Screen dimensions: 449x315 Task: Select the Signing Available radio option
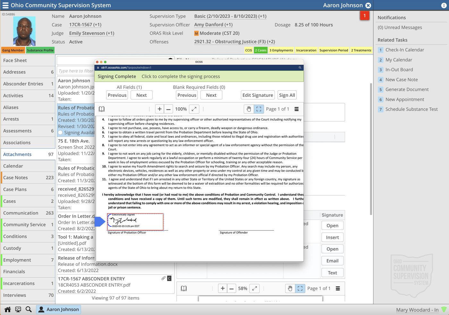click(60, 133)
